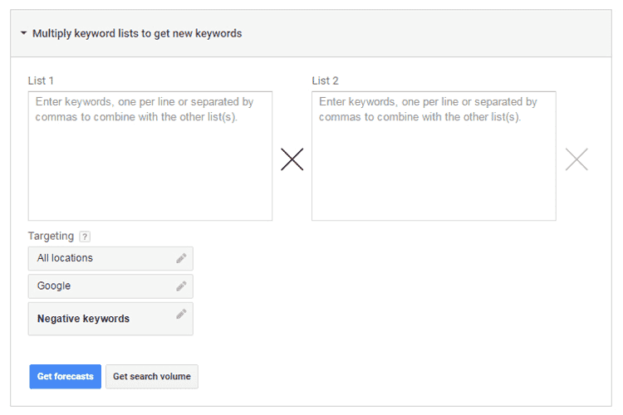This screenshot has width=623, height=415.
Task: Click the empty area of the gray header bar
Action: tap(432, 34)
